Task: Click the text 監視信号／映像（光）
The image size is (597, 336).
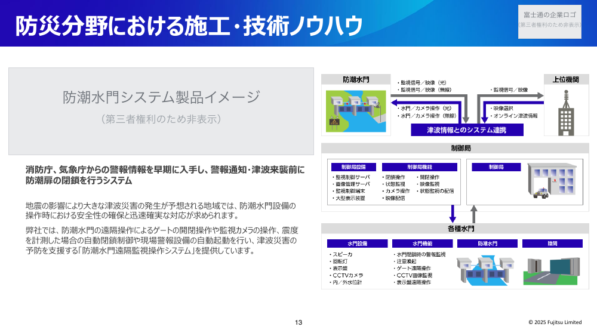Action: (x=422, y=82)
